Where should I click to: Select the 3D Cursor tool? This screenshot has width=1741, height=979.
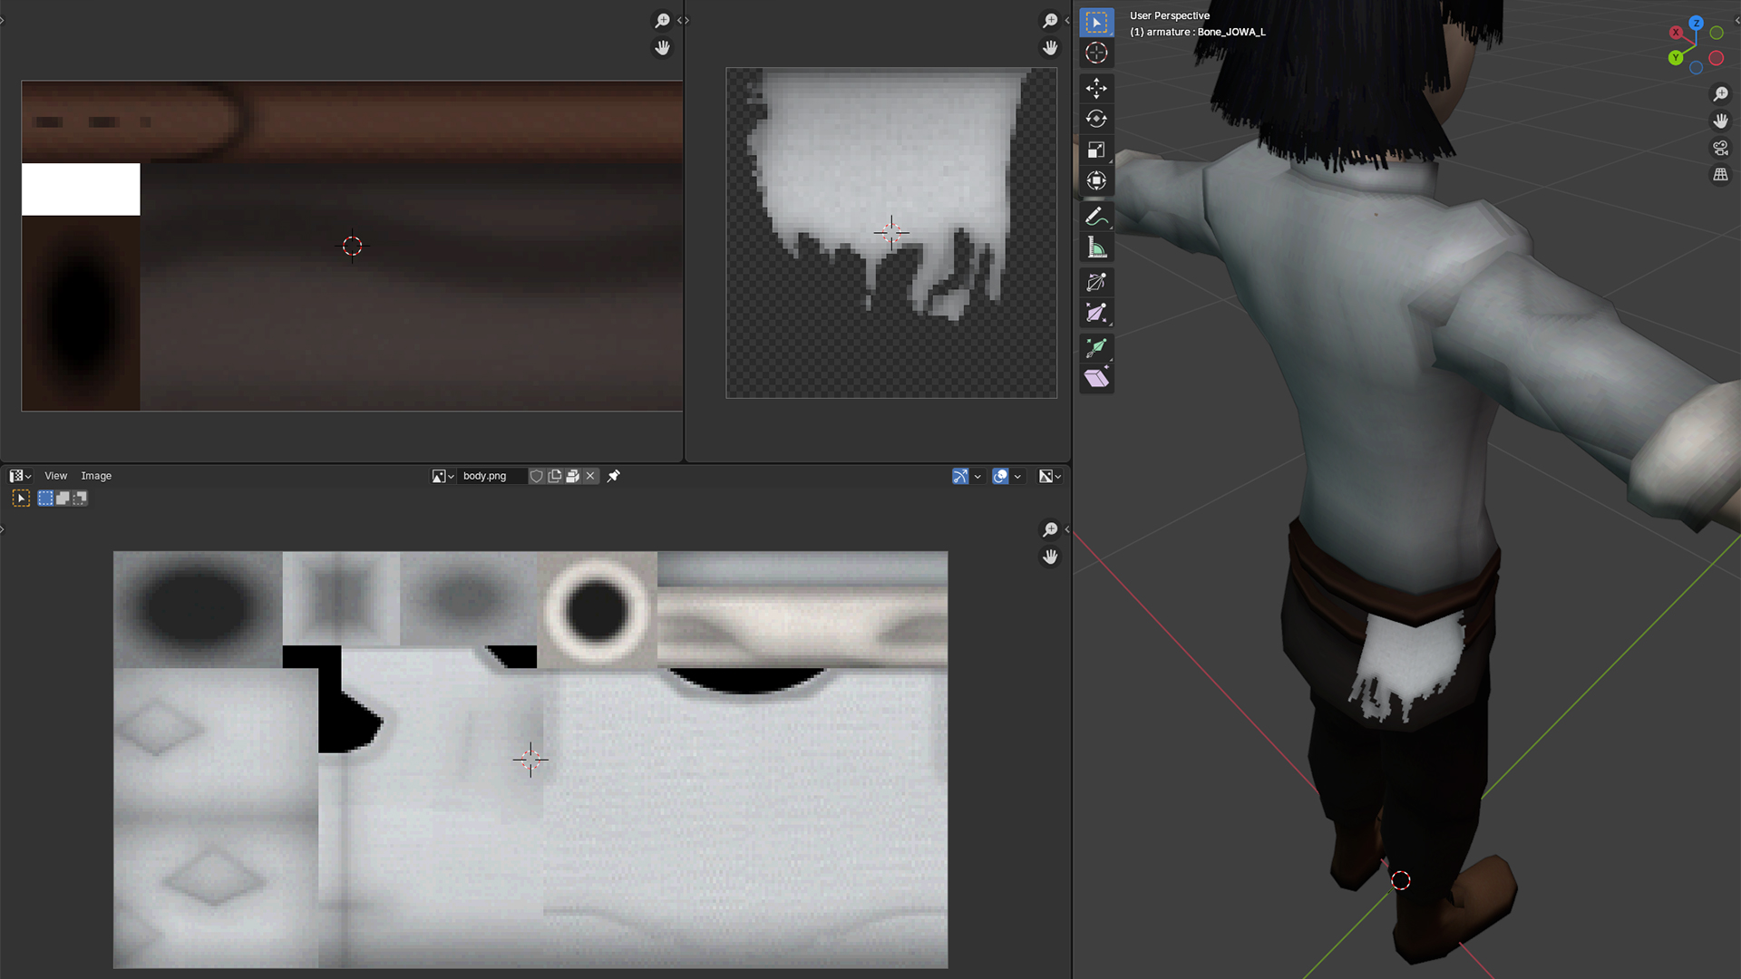coord(1096,53)
